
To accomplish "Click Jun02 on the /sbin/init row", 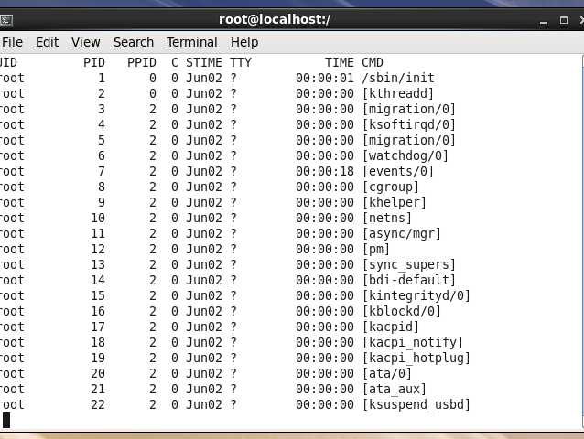I will click(204, 78).
